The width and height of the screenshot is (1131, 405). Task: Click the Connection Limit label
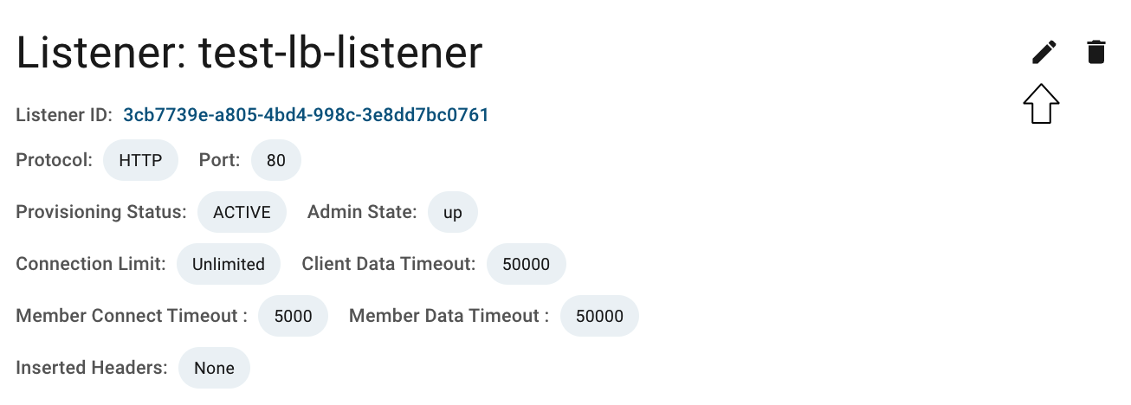91,264
